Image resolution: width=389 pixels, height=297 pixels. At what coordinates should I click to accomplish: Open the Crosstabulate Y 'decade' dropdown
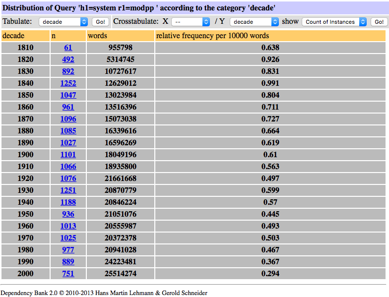pos(254,22)
